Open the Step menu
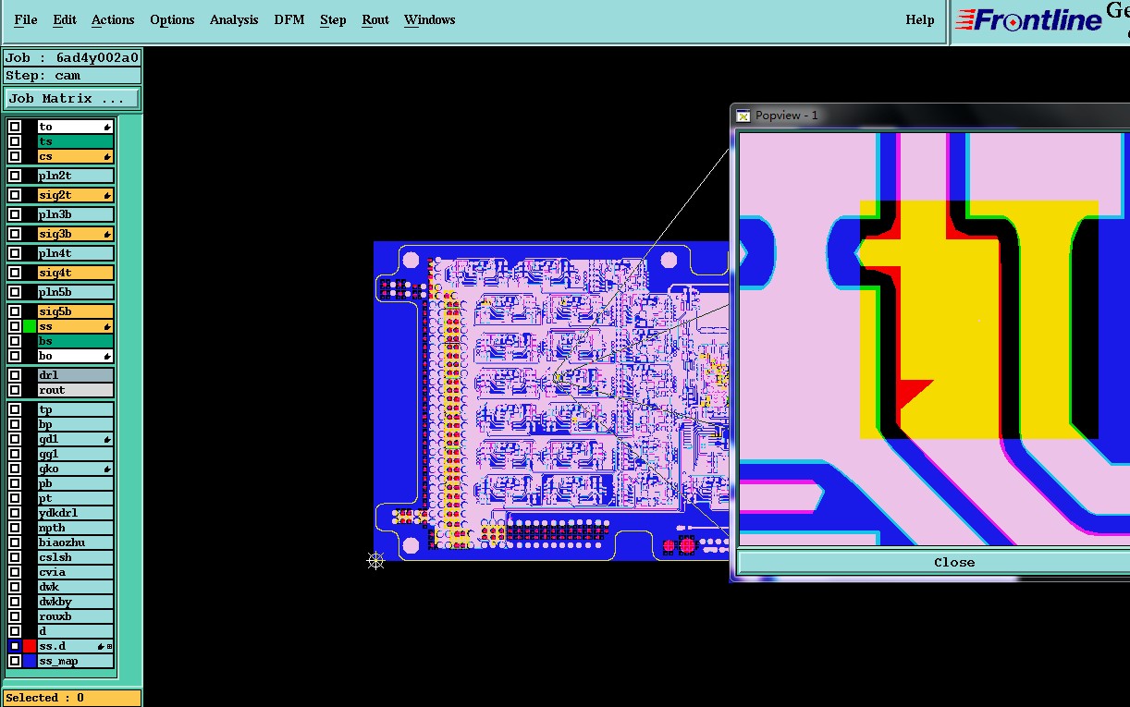This screenshot has height=707, width=1130. (333, 19)
